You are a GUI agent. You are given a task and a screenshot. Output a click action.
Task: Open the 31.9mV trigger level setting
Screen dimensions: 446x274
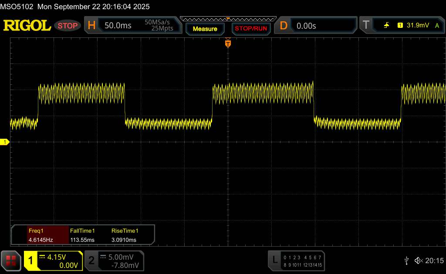pos(417,26)
